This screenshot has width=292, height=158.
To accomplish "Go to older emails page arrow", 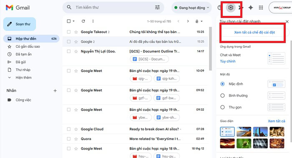I will [188, 21].
